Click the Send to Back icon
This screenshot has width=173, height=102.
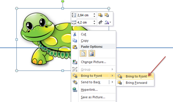(75, 82)
